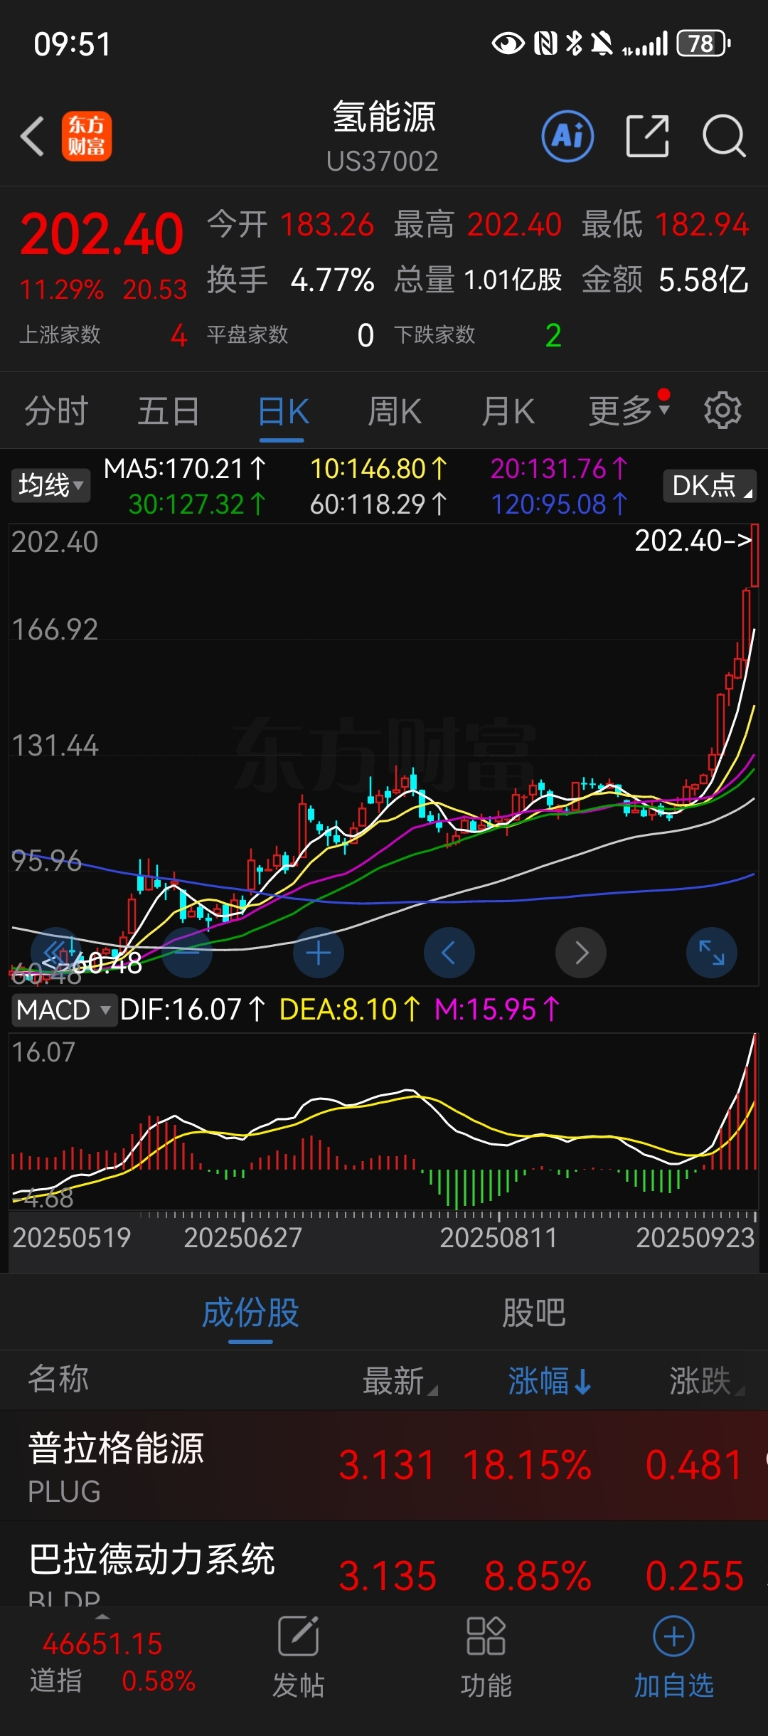Open the 均线 indicator dropdown
This screenshot has height=1736, width=768.
50,485
